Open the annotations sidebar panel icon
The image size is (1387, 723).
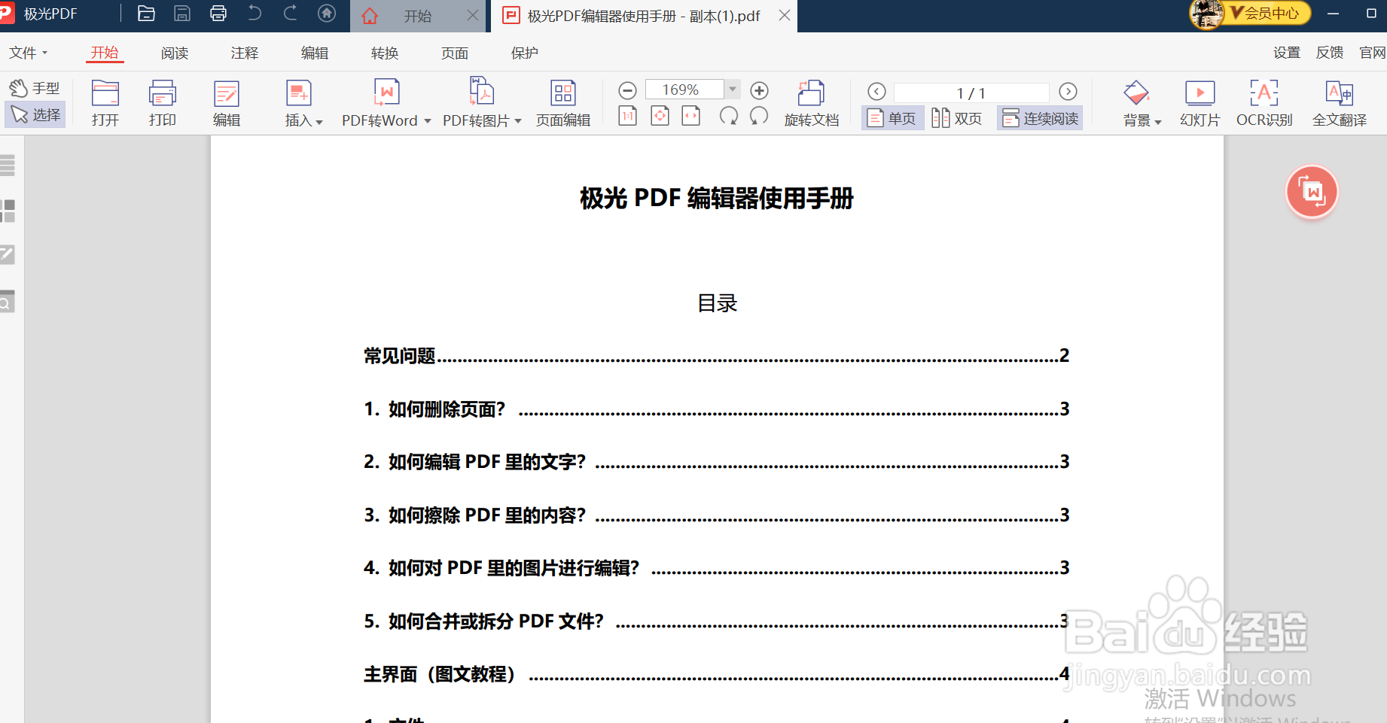coord(8,254)
